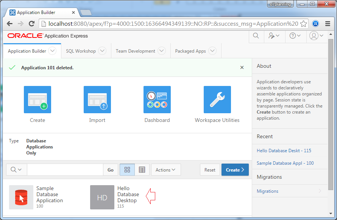Expand the Packaged Apps dropdown arrow
The image size is (337, 220).
click(x=212, y=51)
